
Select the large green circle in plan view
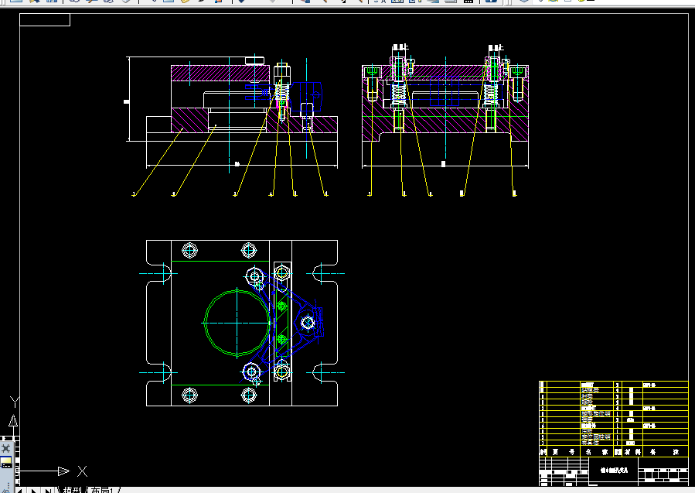(x=237, y=323)
